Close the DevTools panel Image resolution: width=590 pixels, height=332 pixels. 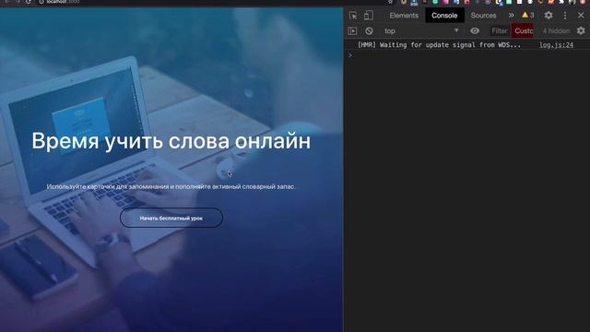[x=581, y=16]
